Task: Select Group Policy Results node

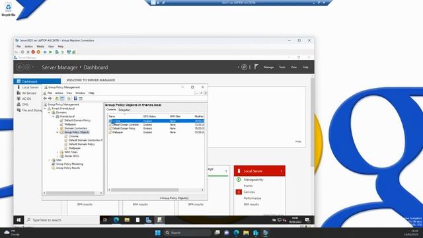Action: pos(68,168)
